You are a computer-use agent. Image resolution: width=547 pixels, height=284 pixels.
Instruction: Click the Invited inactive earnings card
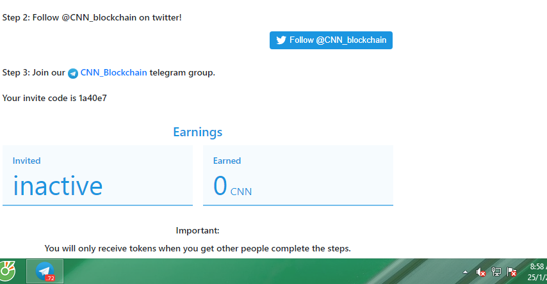(x=97, y=175)
